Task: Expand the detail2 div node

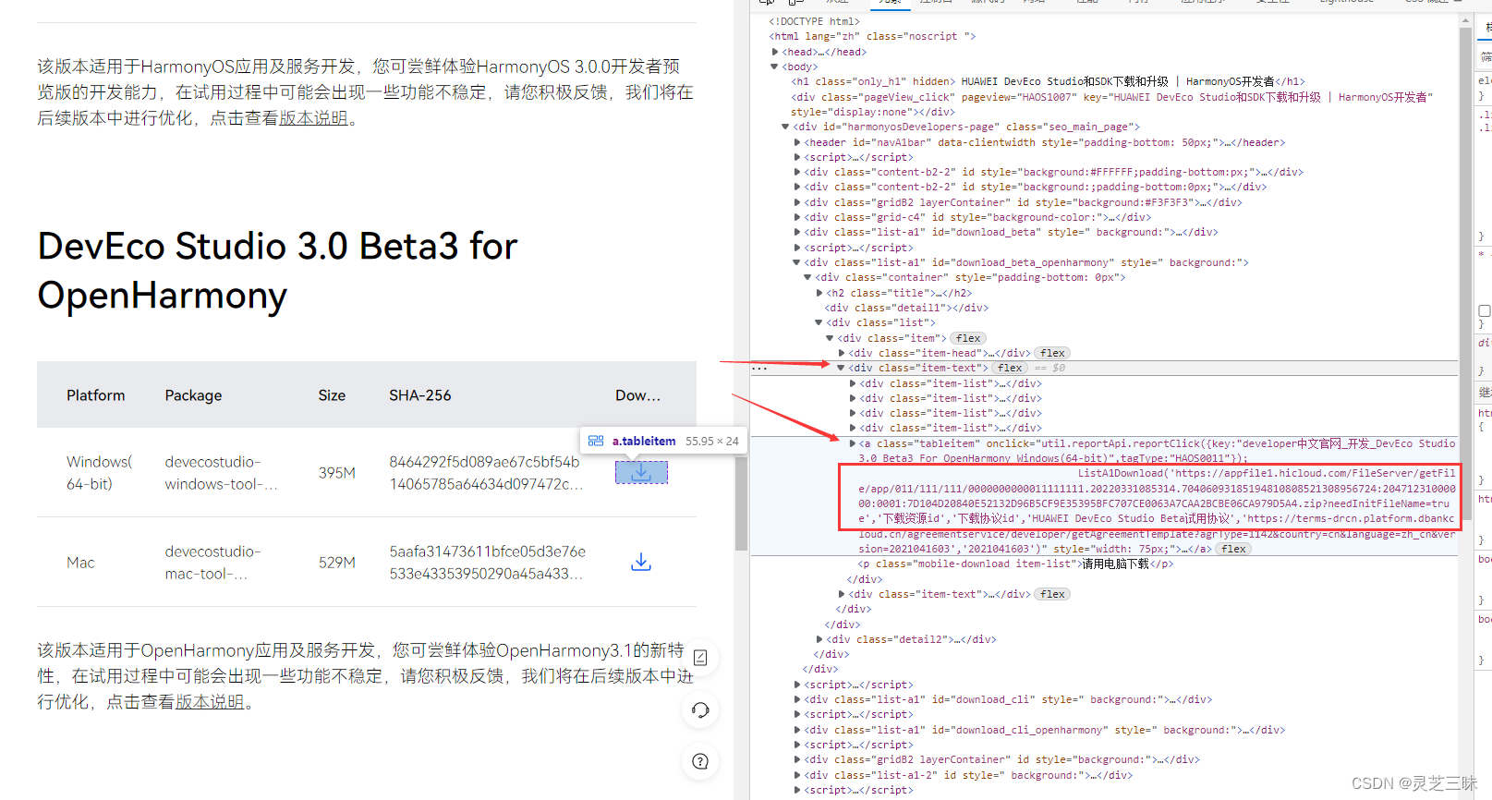Action: pyautogui.click(x=819, y=639)
